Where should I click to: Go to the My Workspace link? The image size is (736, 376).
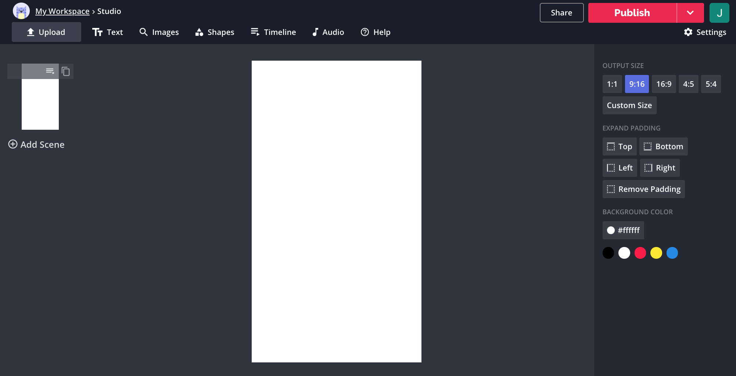point(62,11)
